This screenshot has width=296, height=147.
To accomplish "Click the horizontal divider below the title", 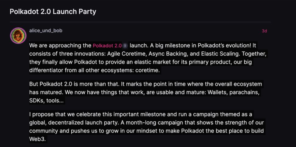I will coord(140,22).
